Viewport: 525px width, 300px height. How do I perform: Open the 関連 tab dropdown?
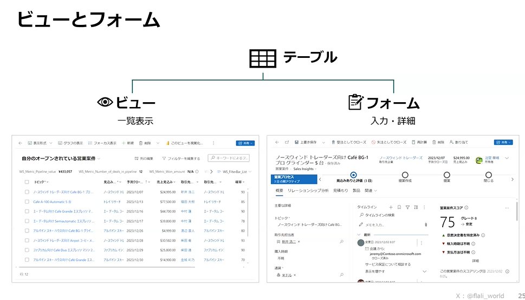(x=371, y=191)
